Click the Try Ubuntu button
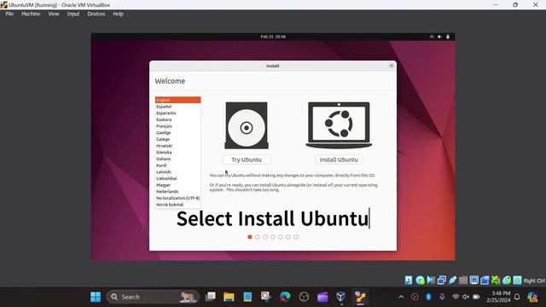This screenshot has height=307, width=546. pos(247,159)
